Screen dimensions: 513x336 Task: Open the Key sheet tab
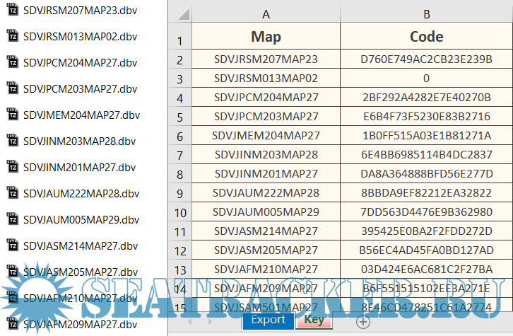(x=314, y=320)
